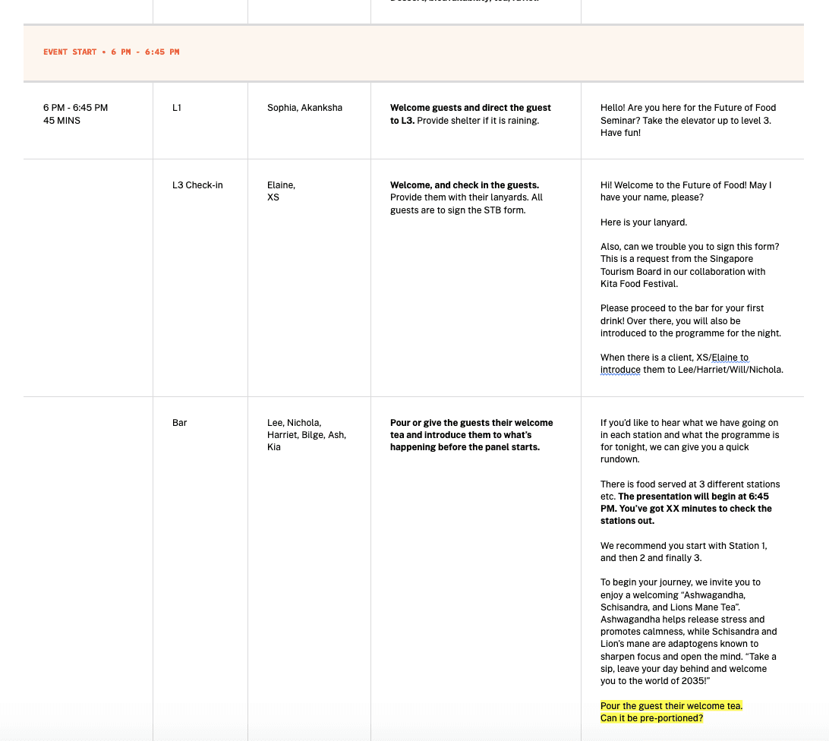Click 'If you'd like to hear what we have going on'

[x=689, y=423]
